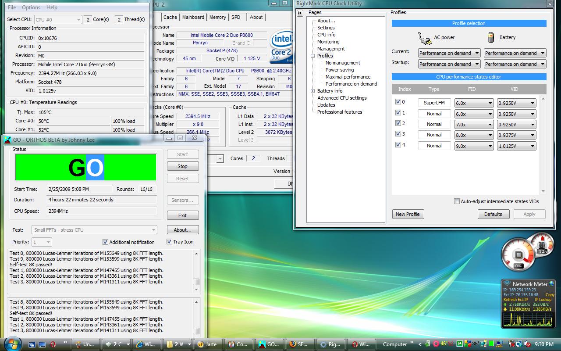Uncheck performance state index 2 checkbox
Screen dimensions: 561x351
pos(398,123)
